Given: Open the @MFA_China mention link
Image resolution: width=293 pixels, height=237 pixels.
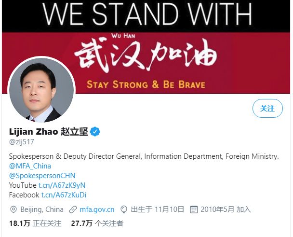Looking at the screenshot, I should [x=30, y=166].
